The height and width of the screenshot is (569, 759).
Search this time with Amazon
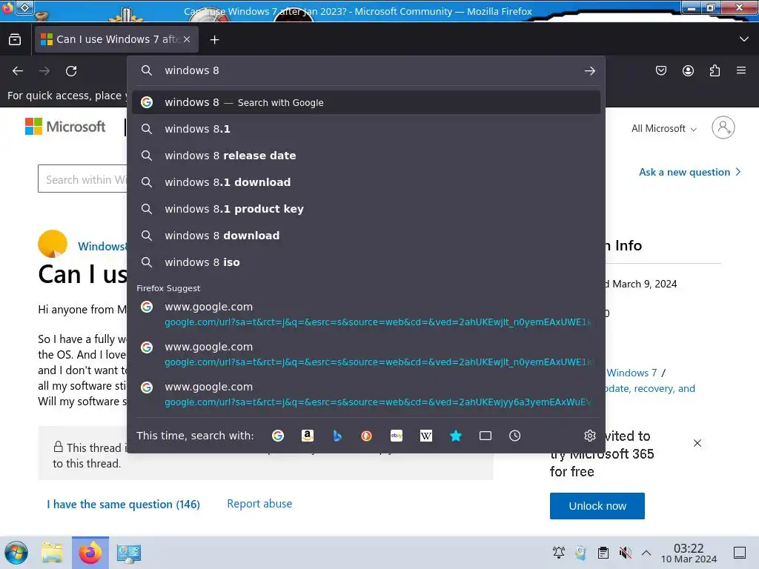tap(308, 436)
